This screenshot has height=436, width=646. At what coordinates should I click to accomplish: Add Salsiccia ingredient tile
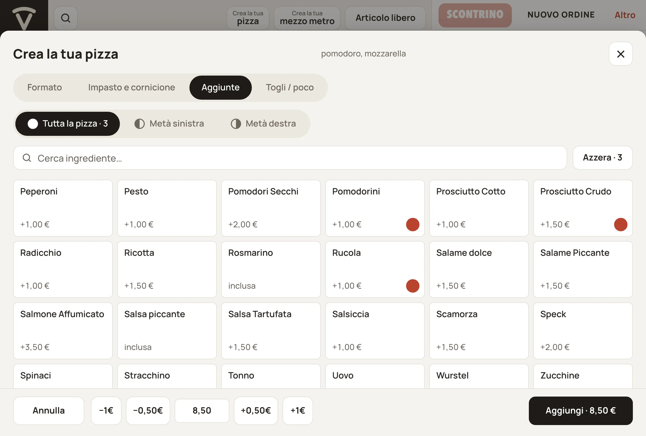(x=375, y=331)
